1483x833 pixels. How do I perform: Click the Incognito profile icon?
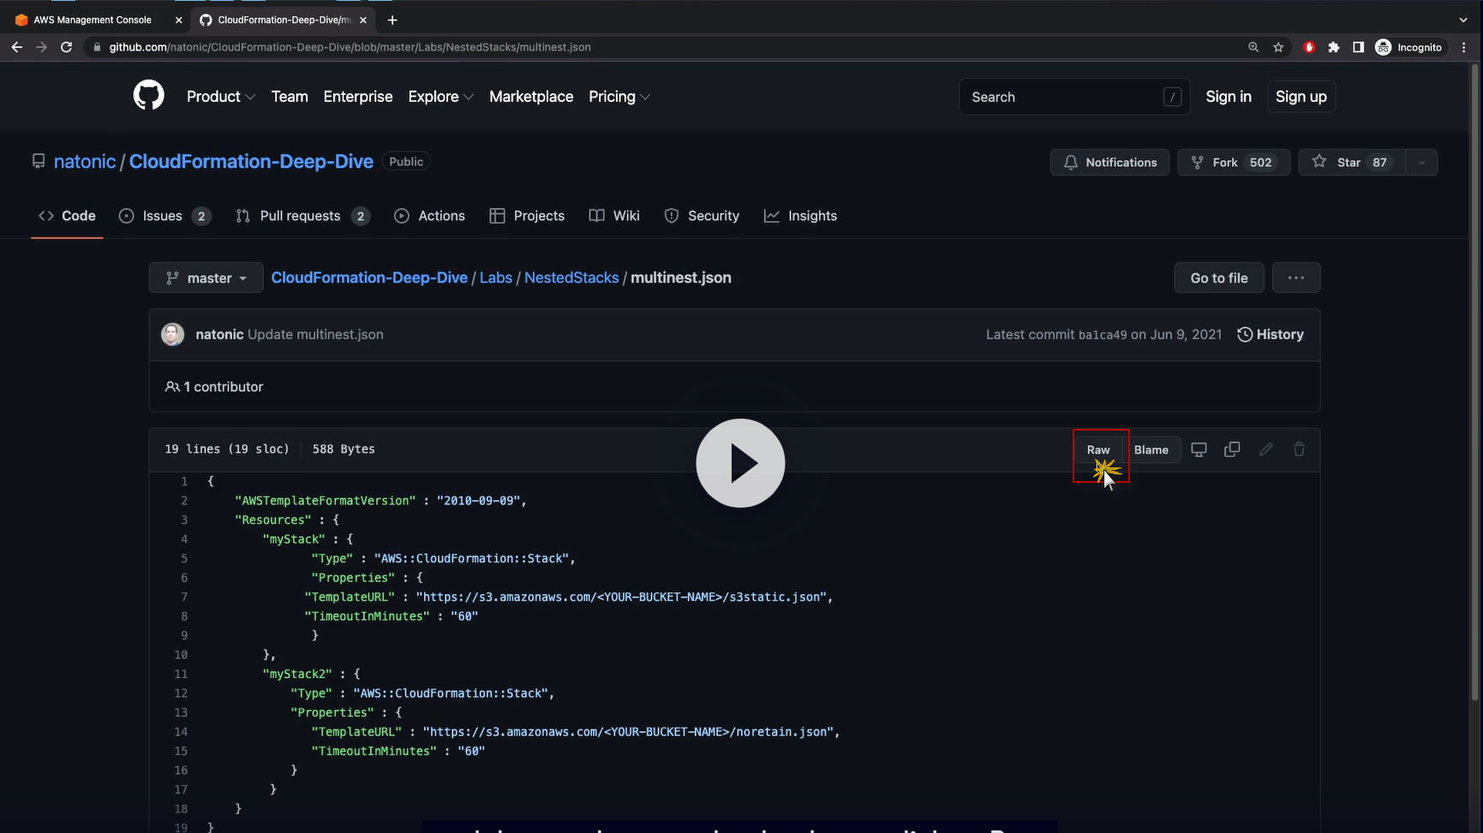(x=1408, y=47)
